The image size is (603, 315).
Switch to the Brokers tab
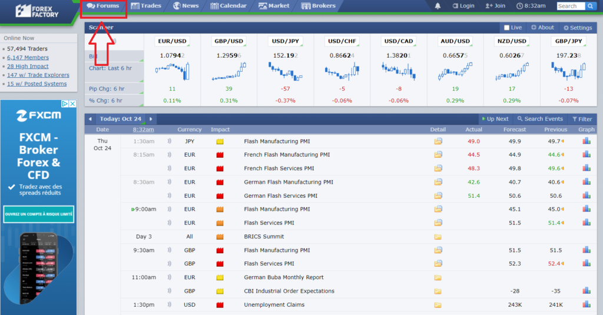(x=319, y=6)
